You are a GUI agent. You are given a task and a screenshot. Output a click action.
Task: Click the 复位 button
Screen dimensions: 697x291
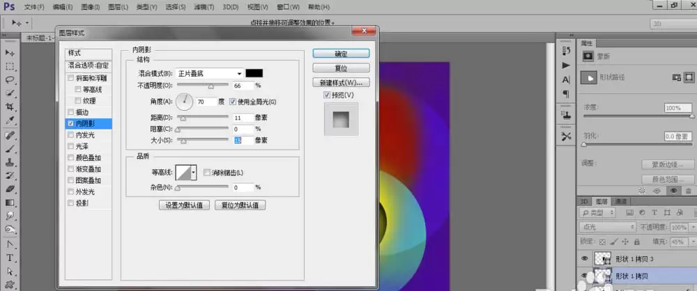341,68
